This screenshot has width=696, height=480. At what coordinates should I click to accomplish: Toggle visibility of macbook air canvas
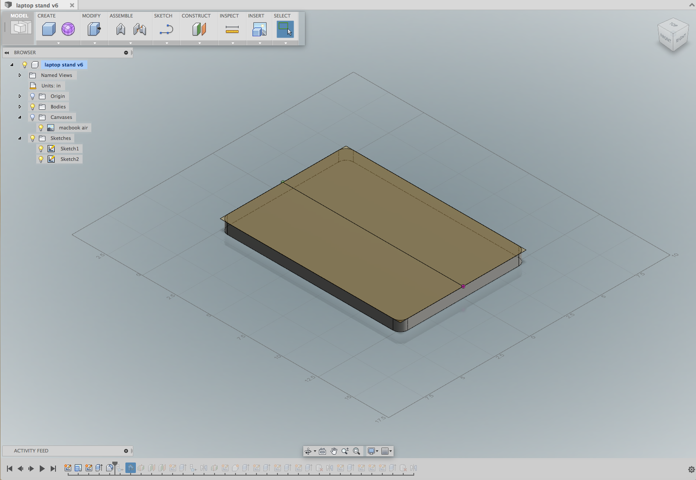(x=41, y=128)
